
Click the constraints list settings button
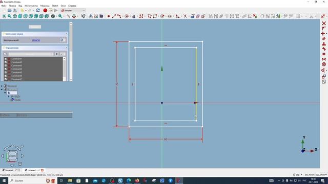click(x=63, y=54)
